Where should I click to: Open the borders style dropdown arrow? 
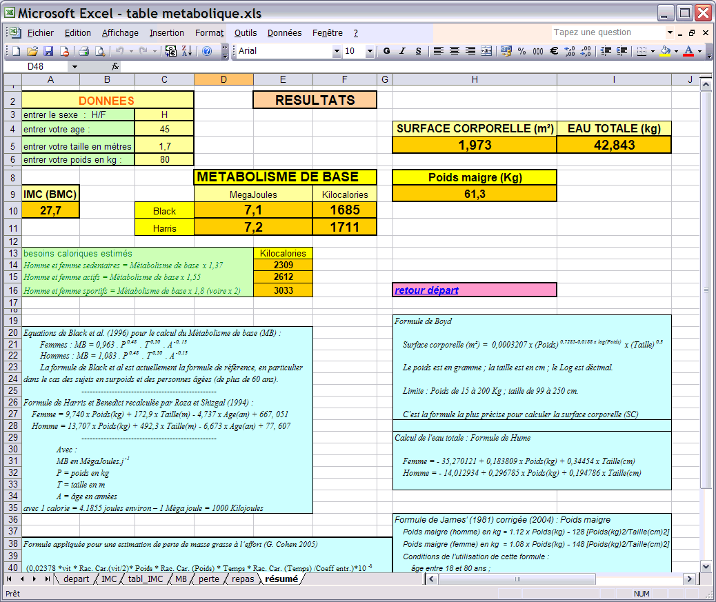653,51
